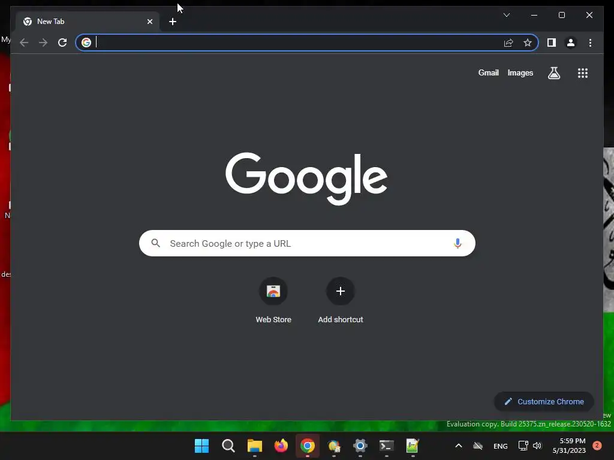This screenshot has height=460, width=614.
Task: Open Windows taskbar search
Action: (228, 446)
